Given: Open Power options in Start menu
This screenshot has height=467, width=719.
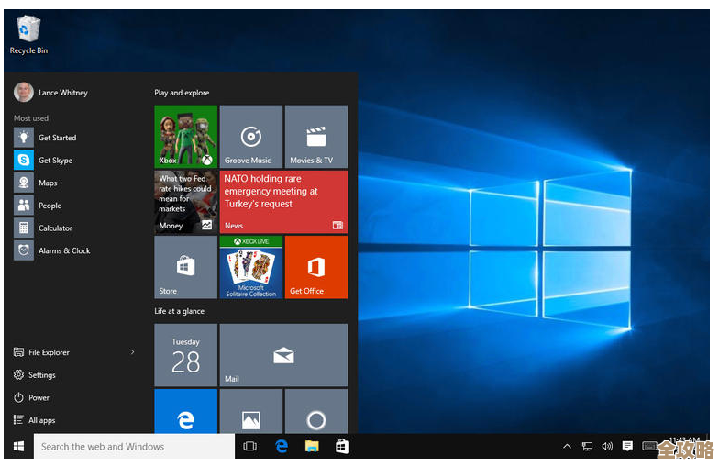Looking at the screenshot, I should click(31, 398).
